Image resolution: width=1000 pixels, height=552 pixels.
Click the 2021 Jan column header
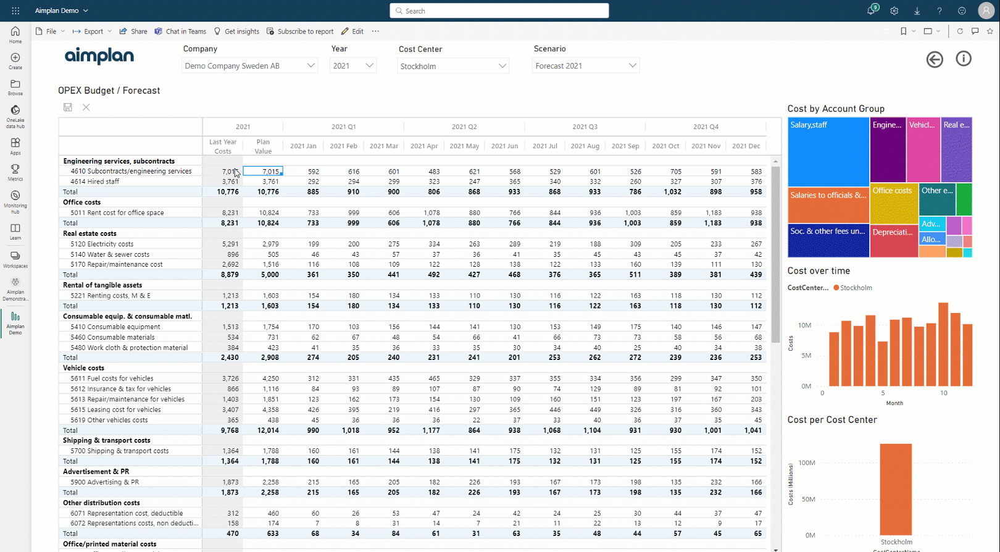[x=303, y=146]
